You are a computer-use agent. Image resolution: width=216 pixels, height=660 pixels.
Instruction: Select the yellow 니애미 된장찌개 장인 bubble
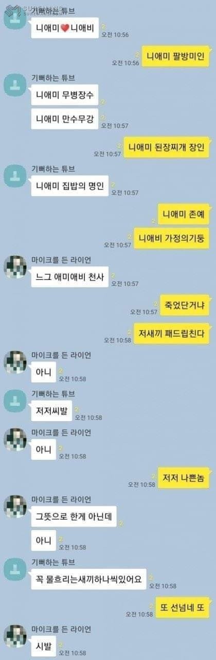[x=167, y=146]
